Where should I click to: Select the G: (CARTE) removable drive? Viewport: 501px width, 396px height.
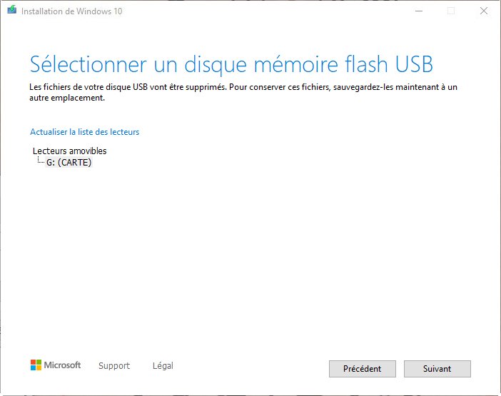[69, 162]
